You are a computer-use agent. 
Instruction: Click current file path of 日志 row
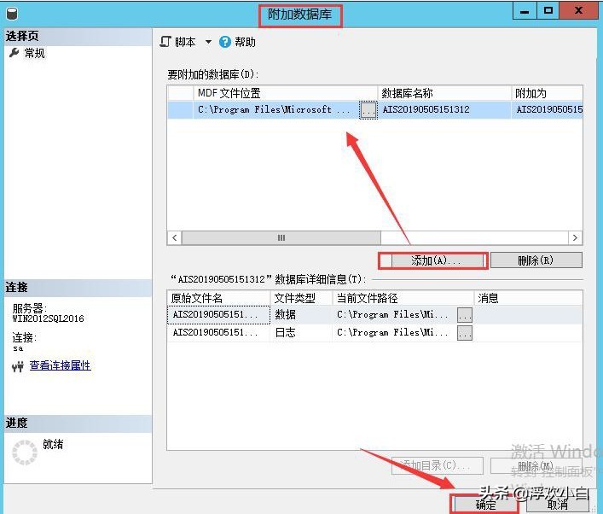(x=395, y=333)
